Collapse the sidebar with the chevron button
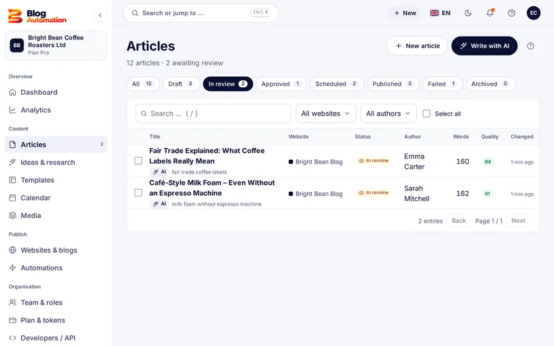The height and width of the screenshot is (346, 554). [100, 15]
